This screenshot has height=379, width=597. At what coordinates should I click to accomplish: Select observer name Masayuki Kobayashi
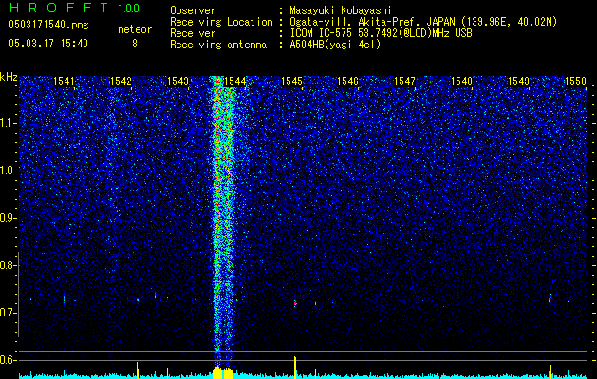pos(341,10)
